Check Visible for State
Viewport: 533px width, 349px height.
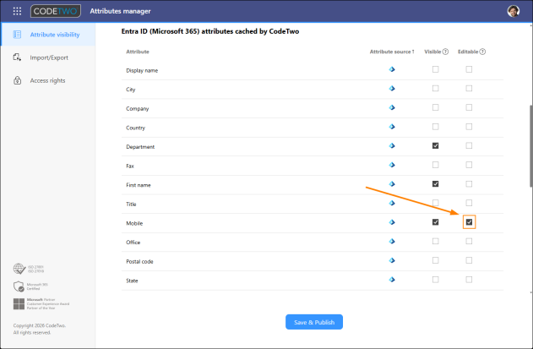point(436,280)
